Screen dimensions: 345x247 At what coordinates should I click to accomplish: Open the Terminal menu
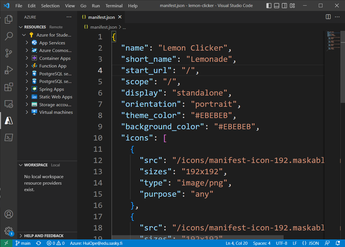(x=114, y=6)
